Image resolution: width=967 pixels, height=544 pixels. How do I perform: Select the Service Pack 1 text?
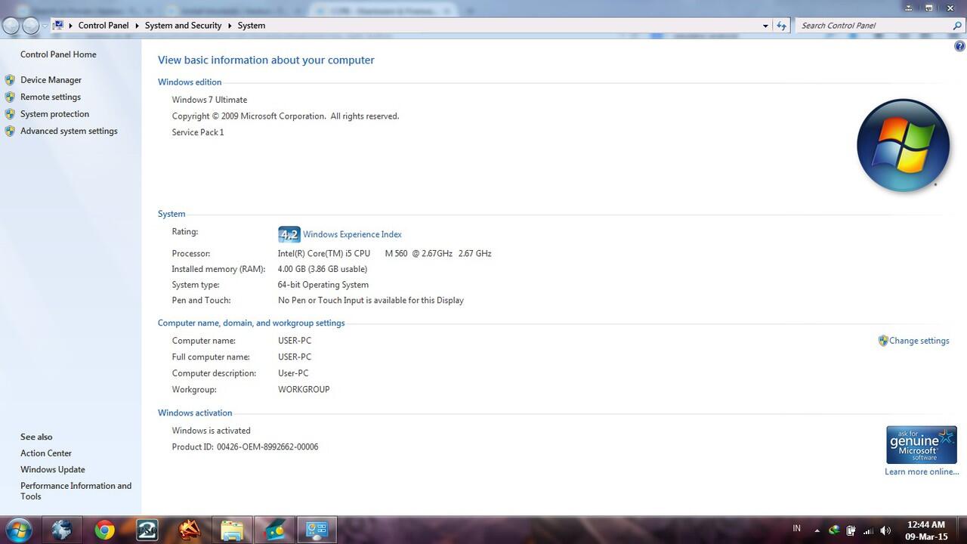point(198,132)
